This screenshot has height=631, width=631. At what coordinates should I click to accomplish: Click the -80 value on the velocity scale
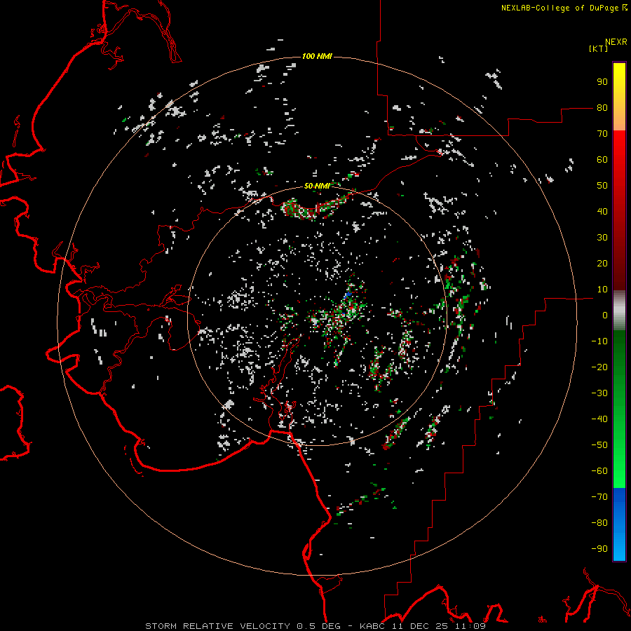point(599,523)
